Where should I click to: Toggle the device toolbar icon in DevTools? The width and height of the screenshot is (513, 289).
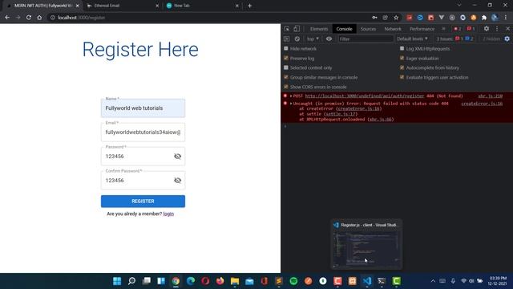click(x=297, y=29)
